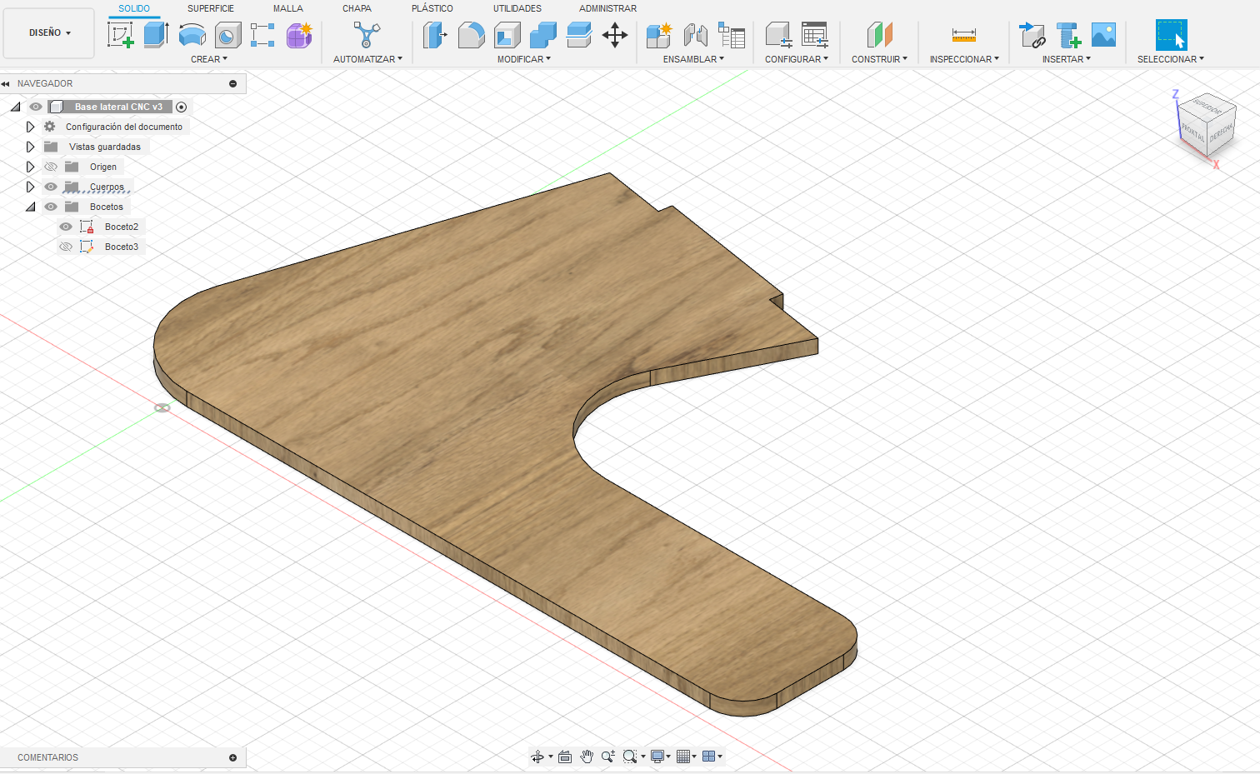Click the Insert Canvas image icon

pos(1103,35)
